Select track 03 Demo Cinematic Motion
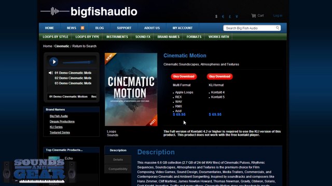Viewport: 332px width, 186px height. coord(73,83)
